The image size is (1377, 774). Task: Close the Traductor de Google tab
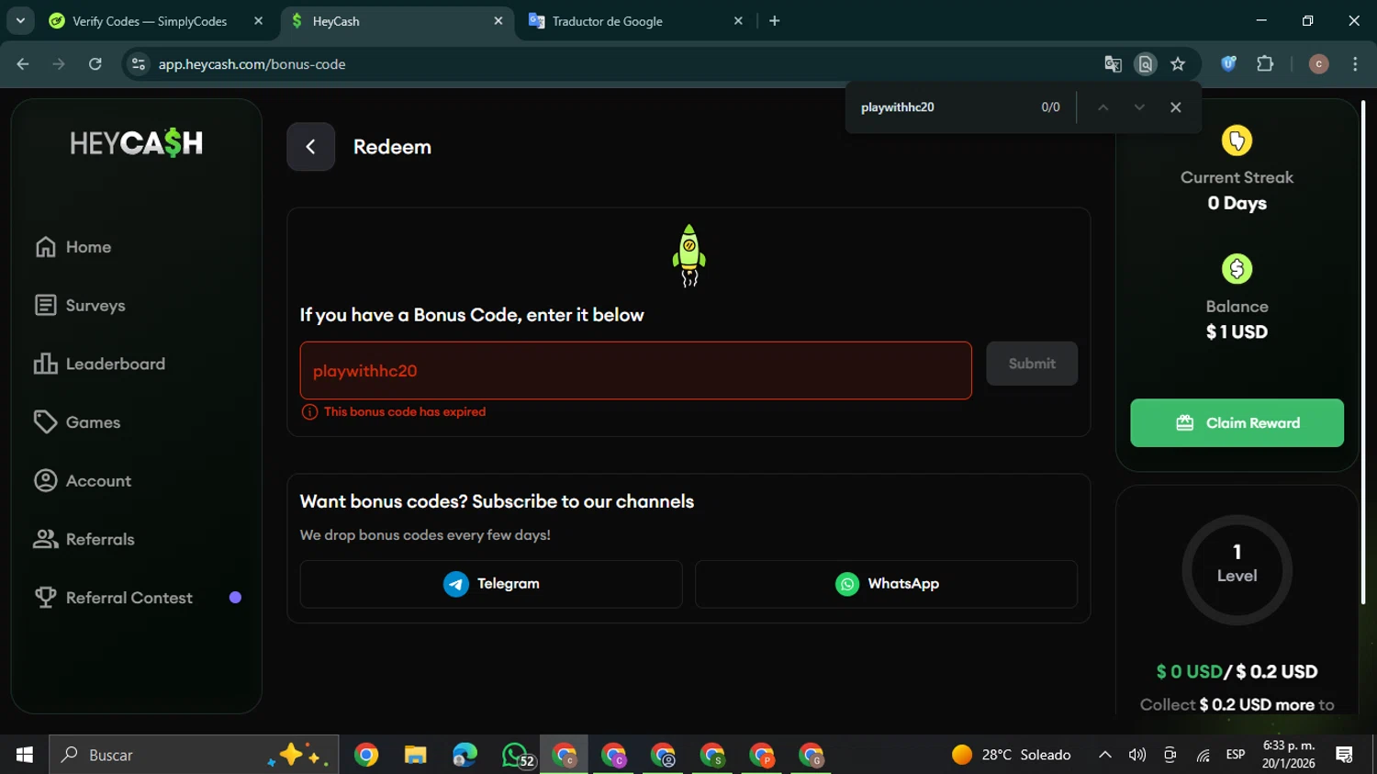click(x=738, y=20)
